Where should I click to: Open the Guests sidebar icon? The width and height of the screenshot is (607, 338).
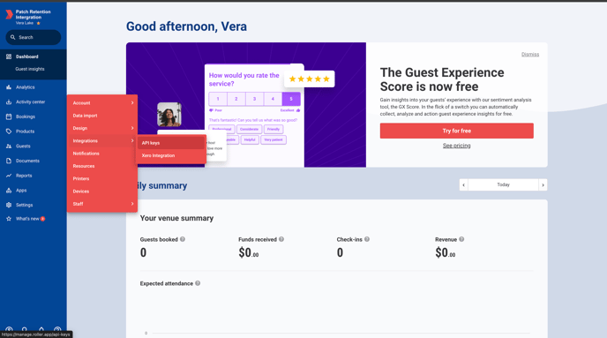[9, 146]
